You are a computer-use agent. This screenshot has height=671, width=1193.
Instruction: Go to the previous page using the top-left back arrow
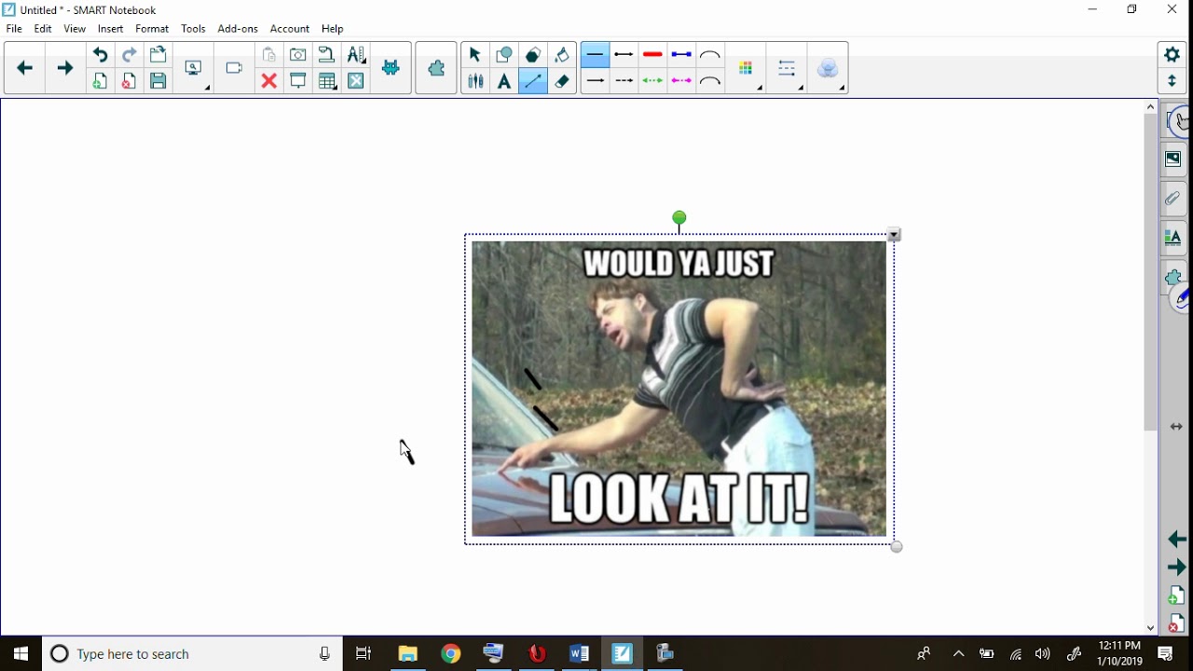pyautogui.click(x=25, y=68)
